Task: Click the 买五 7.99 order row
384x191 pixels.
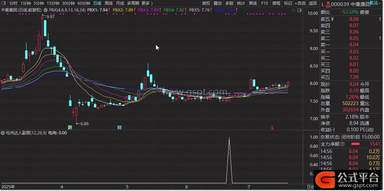Action: point(351,78)
